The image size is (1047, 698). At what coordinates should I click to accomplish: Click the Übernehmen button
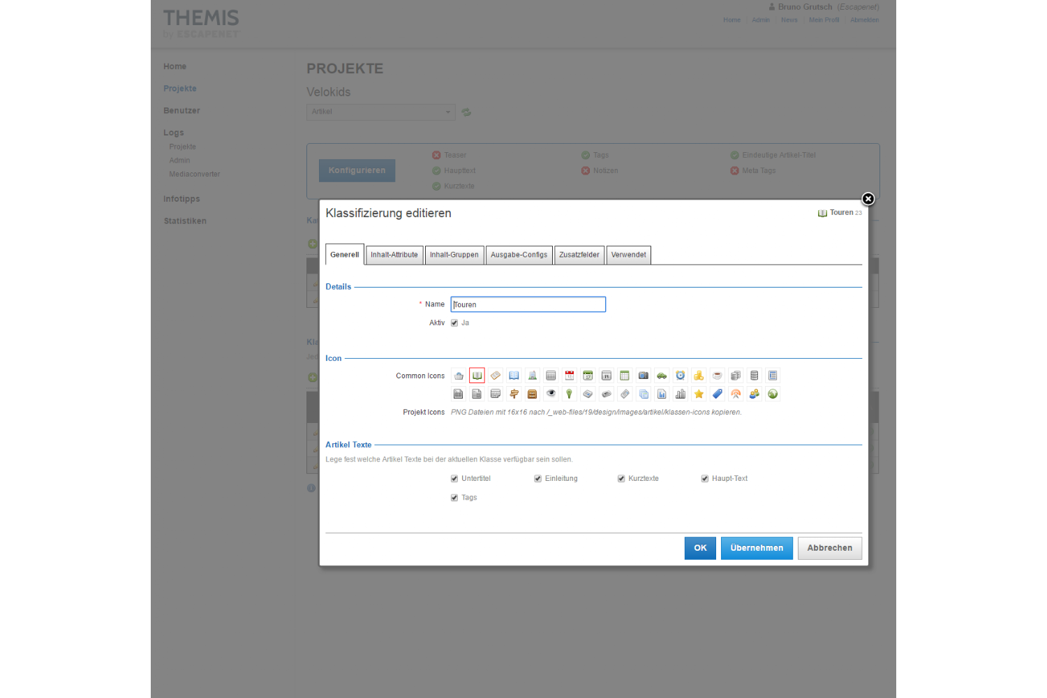[757, 548]
